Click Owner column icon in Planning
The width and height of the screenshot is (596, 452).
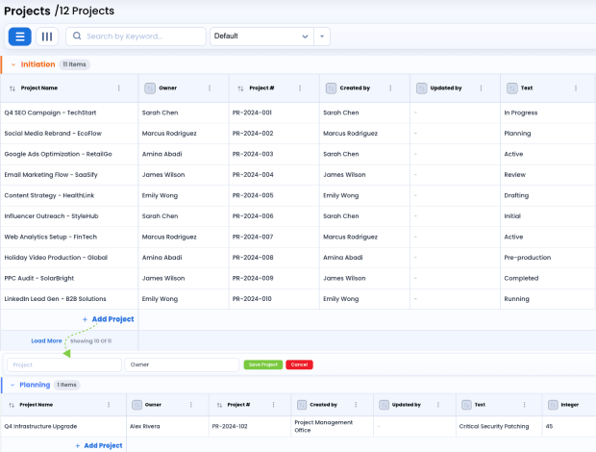point(137,405)
